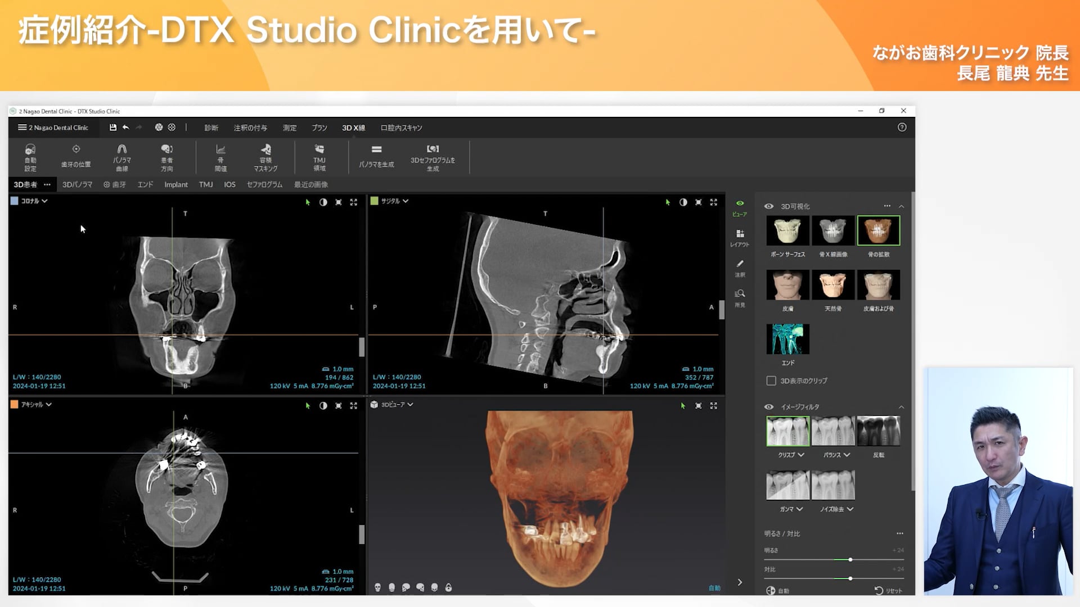The image size is (1080, 607).
Task: Select the 皮膚 skin rendering thumbnail
Action: 787,285
